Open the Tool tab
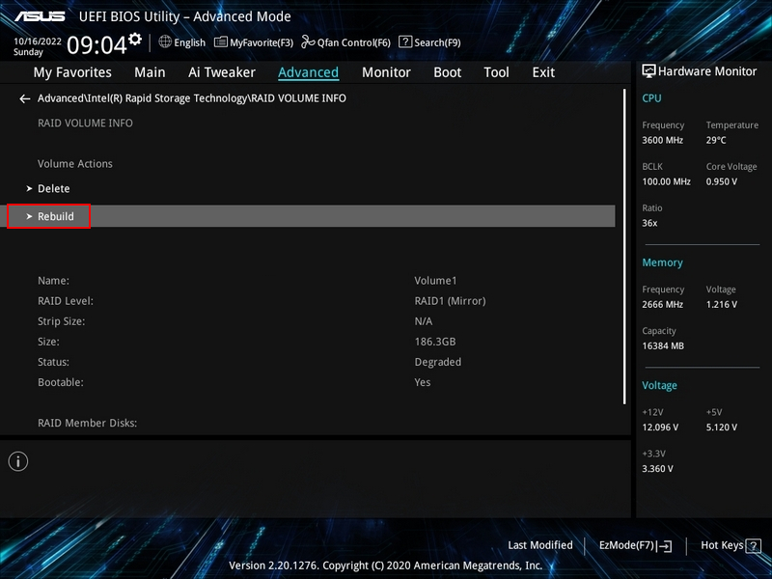The width and height of the screenshot is (772, 579). click(496, 72)
